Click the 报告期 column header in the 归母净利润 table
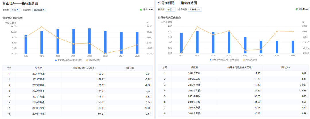Screen dimensions: 310x119 click(x=194, y=68)
